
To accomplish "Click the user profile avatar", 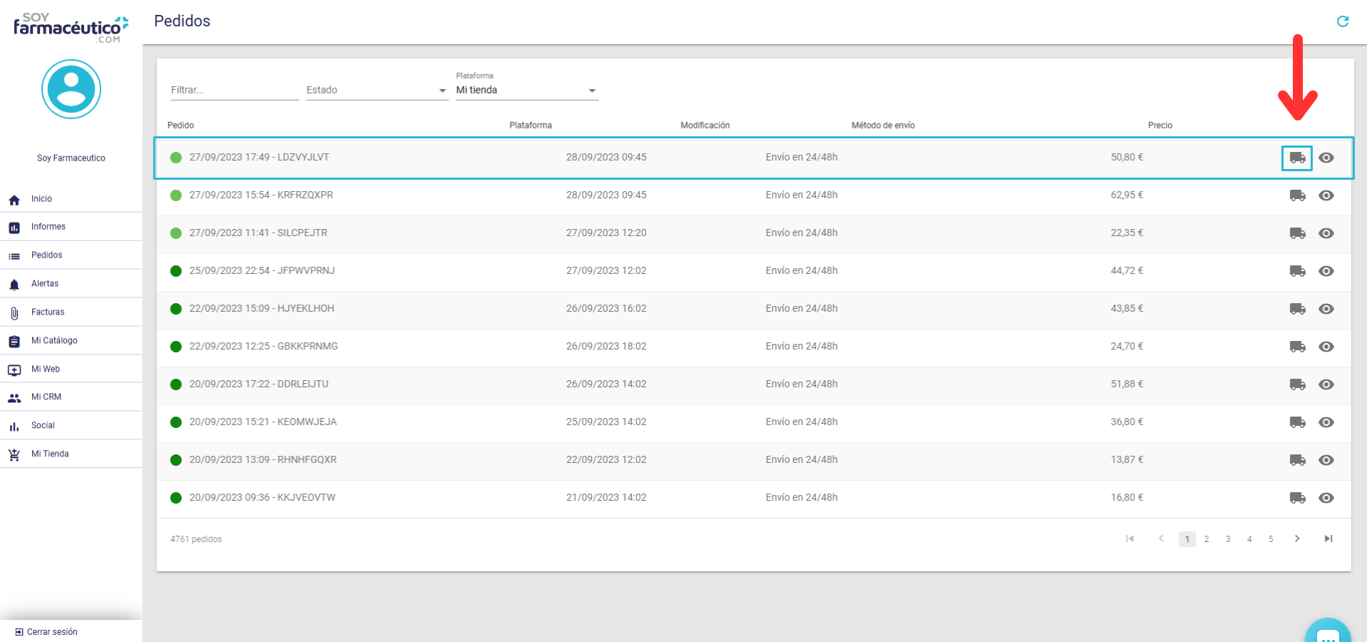I will click(x=71, y=89).
